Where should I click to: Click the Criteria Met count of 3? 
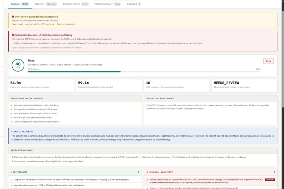pyautogui.click(x=138, y=172)
